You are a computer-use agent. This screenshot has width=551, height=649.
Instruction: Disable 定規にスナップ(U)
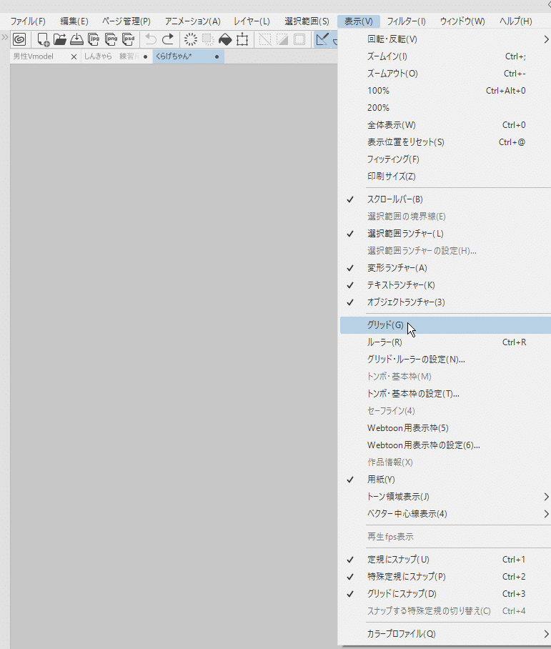[445, 559]
